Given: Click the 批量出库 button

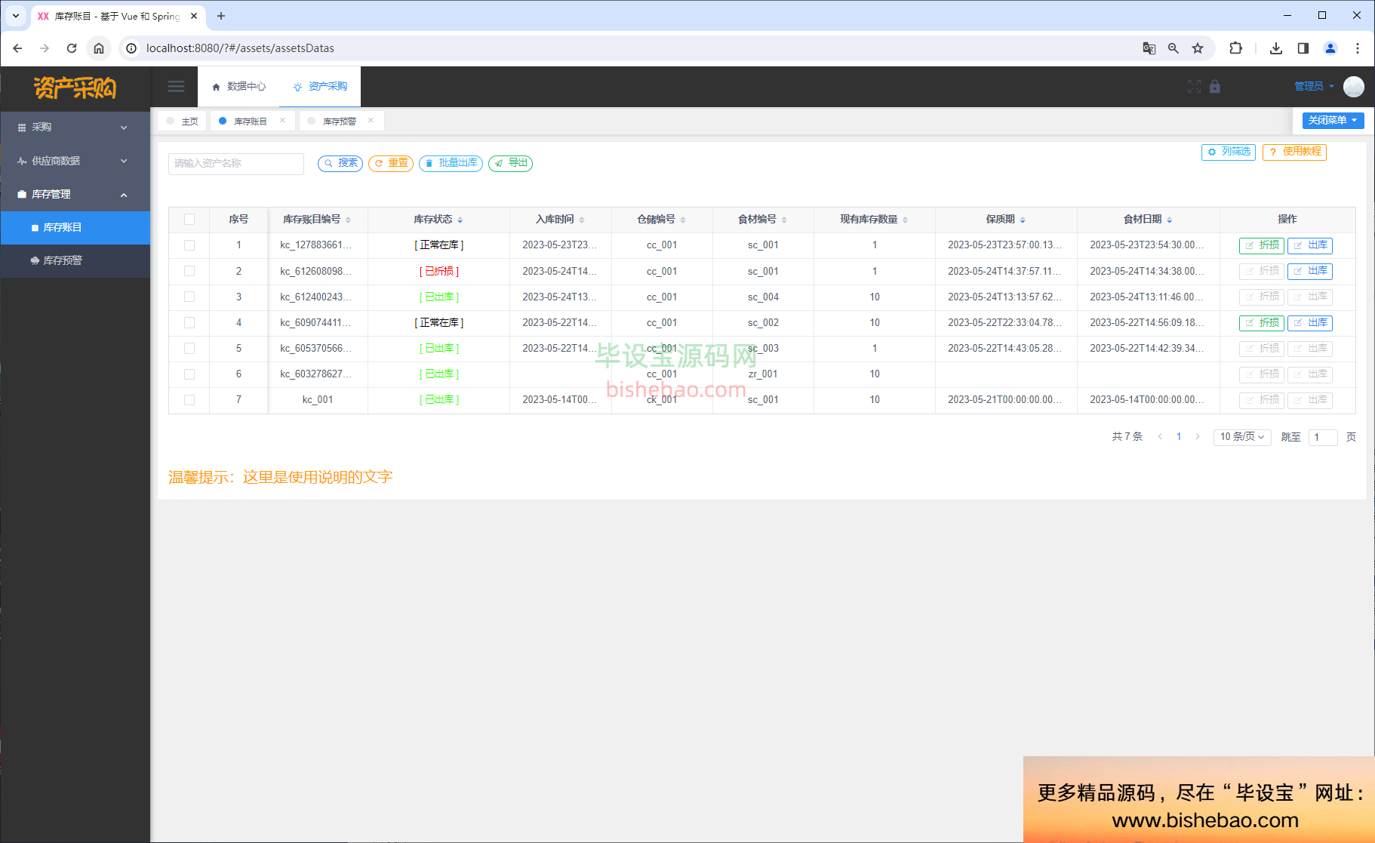Looking at the screenshot, I should click(x=451, y=164).
